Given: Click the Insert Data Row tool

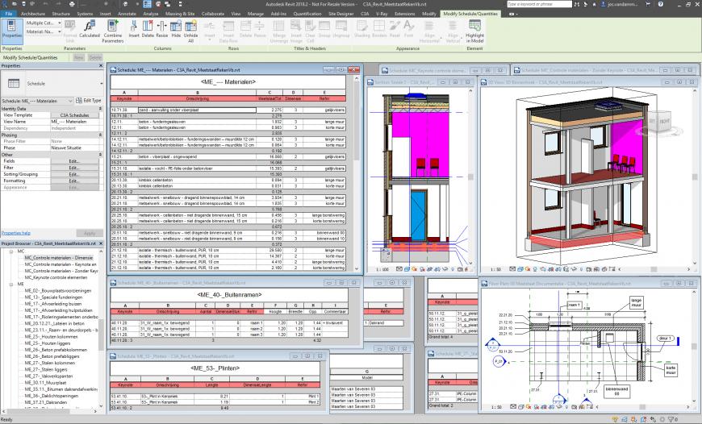Looking at the screenshot, I should point(228,31).
